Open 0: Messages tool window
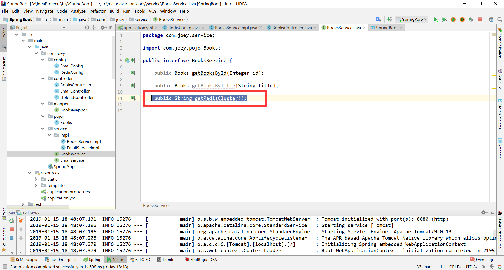Viewport: 504px width, 270px height. click(x=24, y=260)
